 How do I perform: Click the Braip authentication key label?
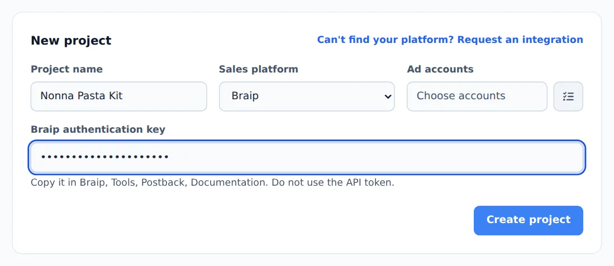tap(98, 129)
